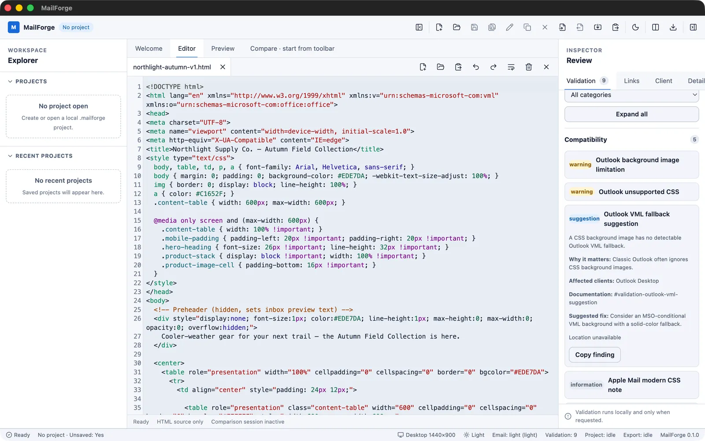Open the Compare start from toolbar tab
Viewport: 705px width, 441px height.
pyautogui.click(x=292, y=49)
